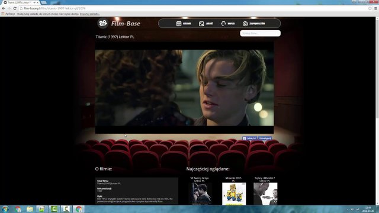
Task: Open a new tab with the new-tab button
Action: pyautogui.click(x=44, y=2)
